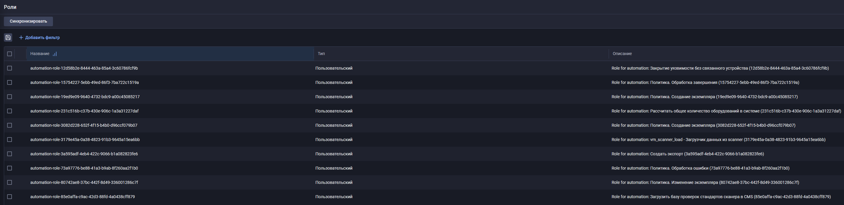The height and width of the screenshot is (205, 844).
Task: Click the Синхронизировать button
Action: tap(28, 21)
